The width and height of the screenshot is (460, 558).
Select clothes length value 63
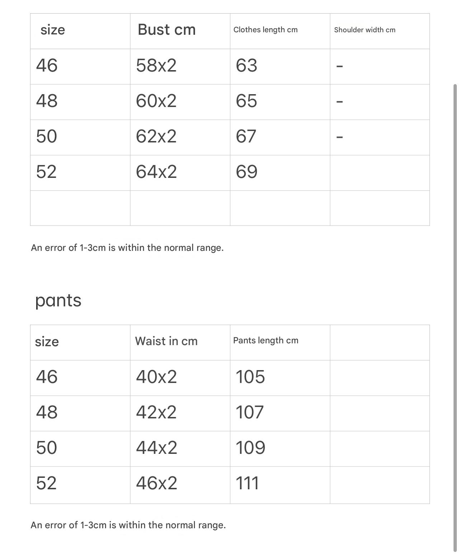[247, 66]
